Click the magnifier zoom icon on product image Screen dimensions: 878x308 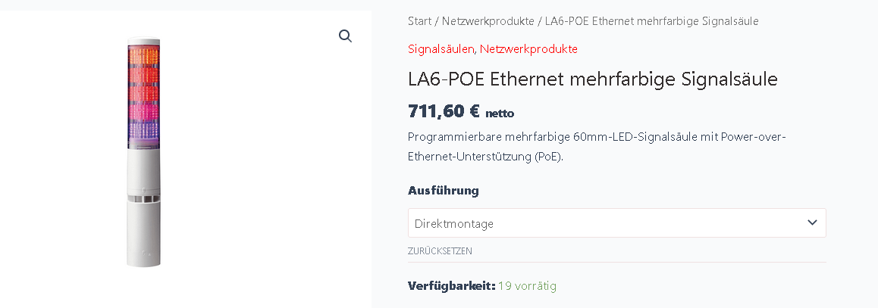[345, 36]
